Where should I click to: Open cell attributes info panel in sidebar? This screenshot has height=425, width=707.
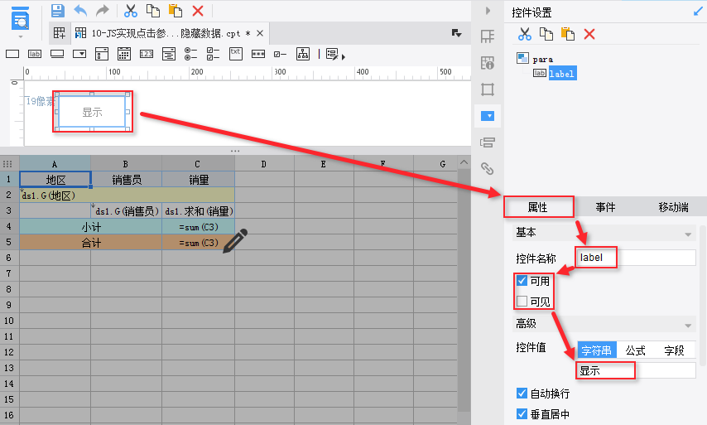click(x=488, y=63)
